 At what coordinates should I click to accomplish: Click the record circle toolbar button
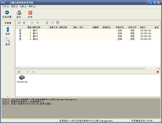point(32,23)
